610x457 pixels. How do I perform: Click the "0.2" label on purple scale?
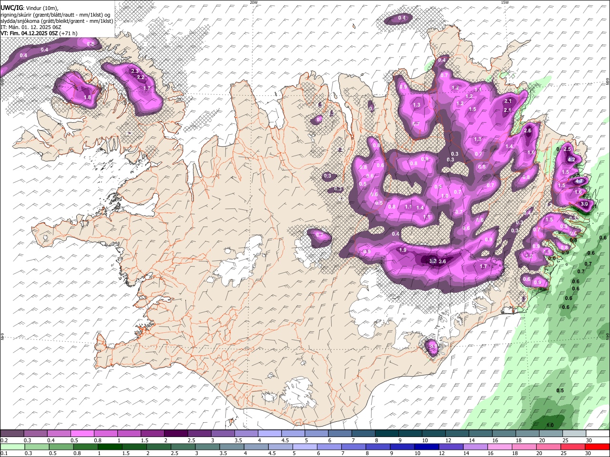click(4, 440)
